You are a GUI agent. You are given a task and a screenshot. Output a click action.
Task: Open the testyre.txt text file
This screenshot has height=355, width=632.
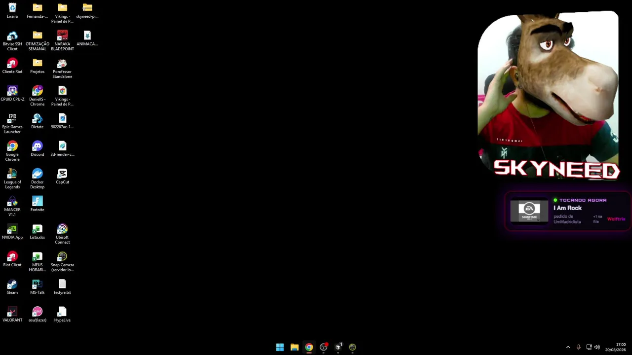(x=62, y=287)
